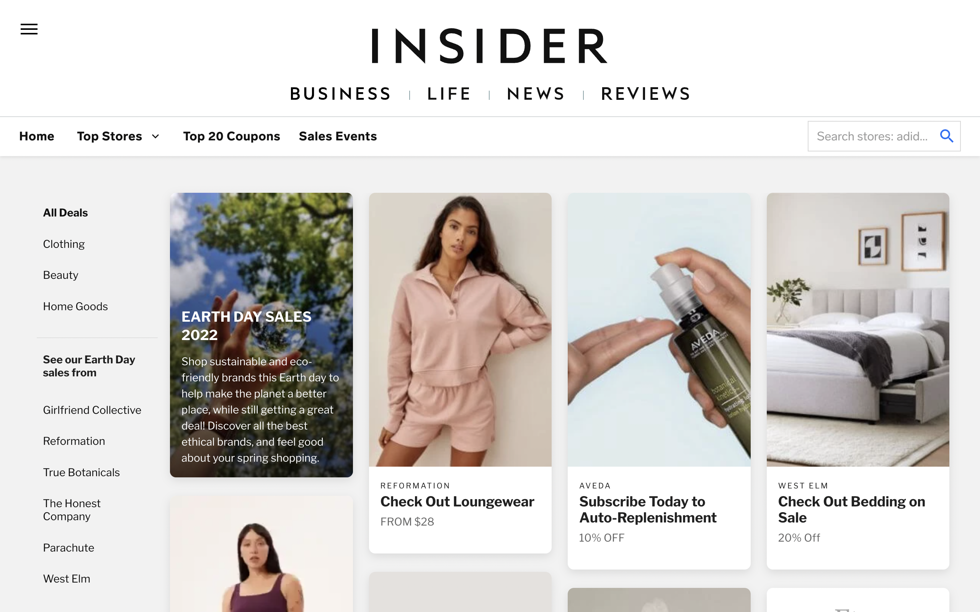Open the hamburger menu icon

(x=29, y=29)
